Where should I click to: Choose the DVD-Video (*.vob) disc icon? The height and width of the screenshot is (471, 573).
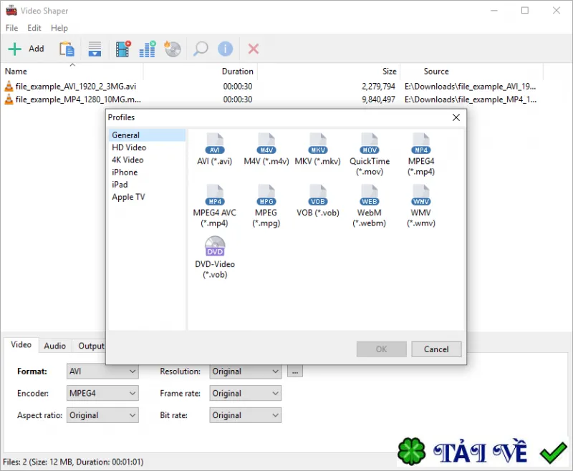[x=215, y=246]
